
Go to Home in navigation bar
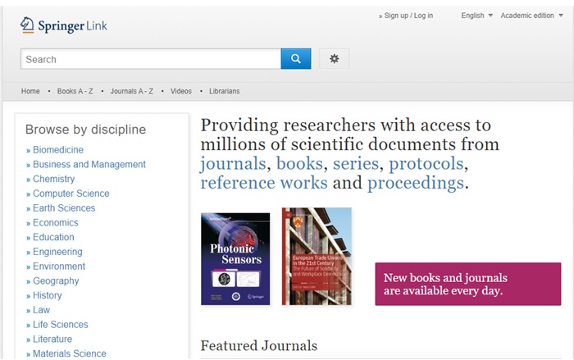coord(30,91)
